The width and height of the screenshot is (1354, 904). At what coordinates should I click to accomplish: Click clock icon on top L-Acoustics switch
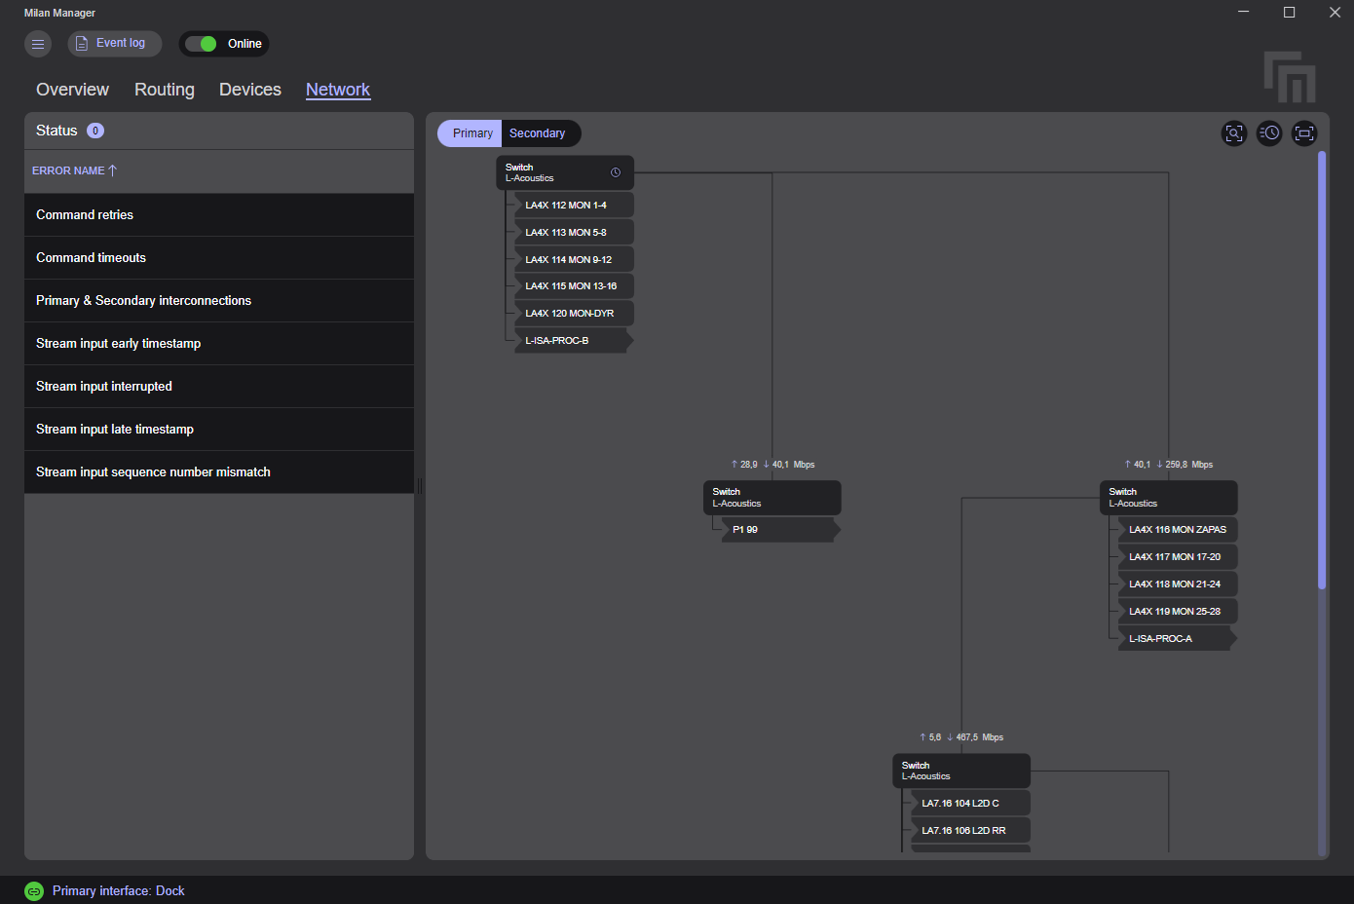[616, 172]
